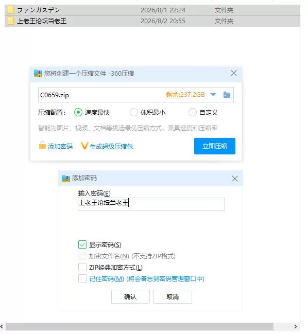This screenshot has width=308, height=334.
Task: Click the 360压缩 icon in the 添加密码 dialog title
Action: click(65, 178)
